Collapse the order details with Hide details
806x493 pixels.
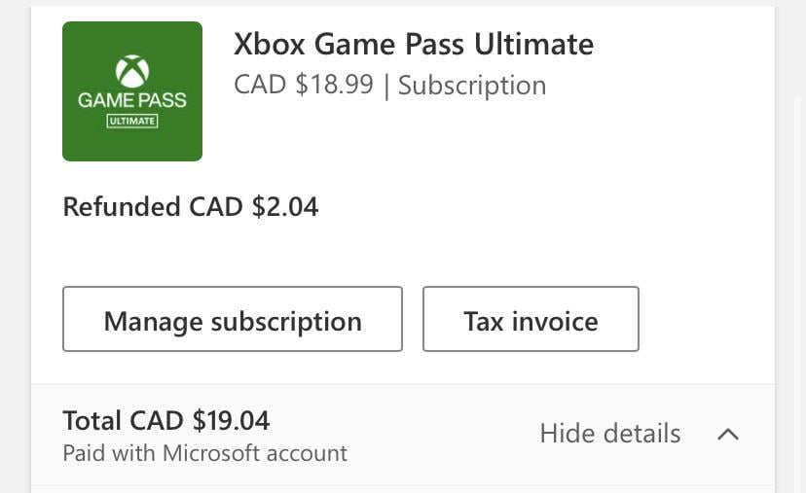tap(610, 434)
